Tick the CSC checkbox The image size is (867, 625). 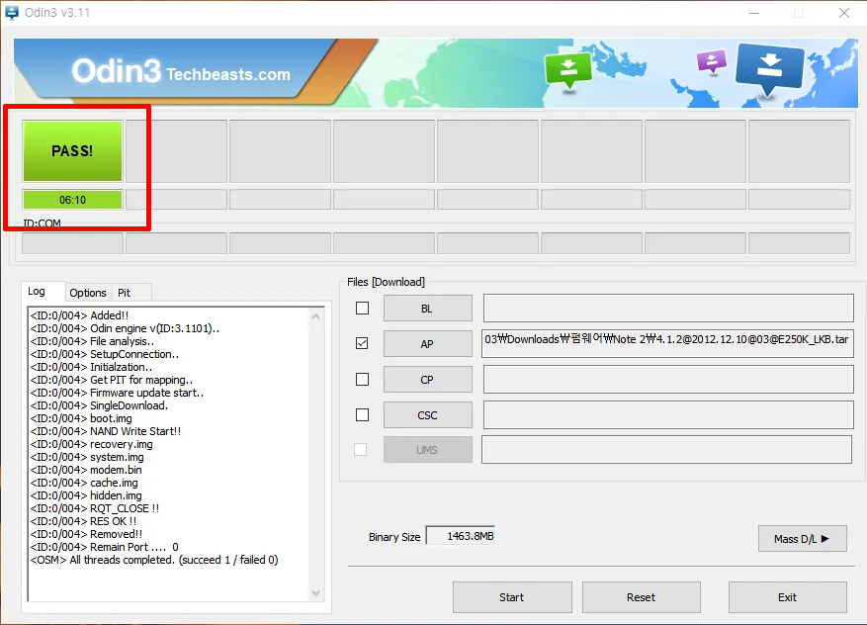pyautogui.click(x=362, y=414)
